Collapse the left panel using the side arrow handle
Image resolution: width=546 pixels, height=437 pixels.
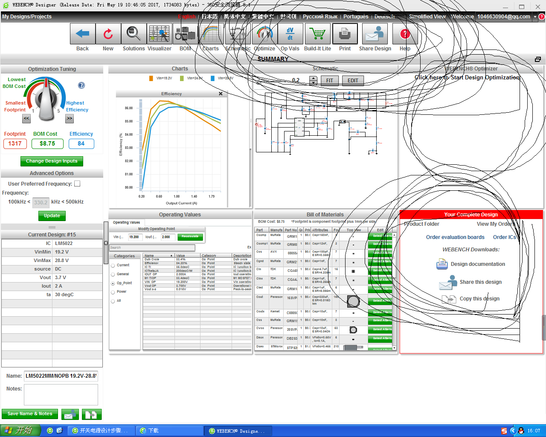pos(106,243)
